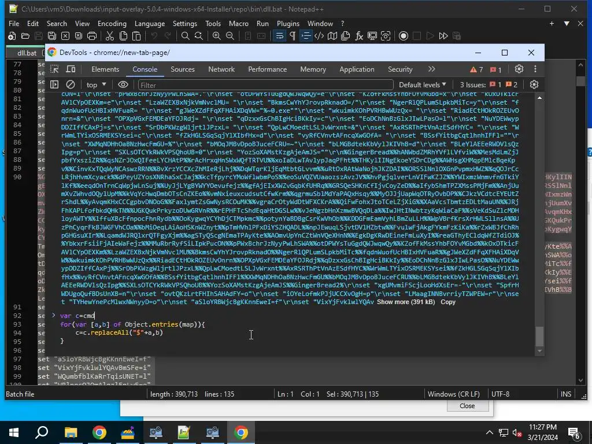
Task: Click Windows Start button
Action: tap(14, 432)
